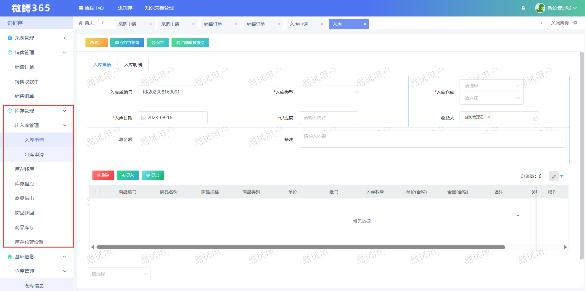The width and height of the screenshot is (585, 291).
Task: Open 进销存 in the top menu
Action: point(125,8)
